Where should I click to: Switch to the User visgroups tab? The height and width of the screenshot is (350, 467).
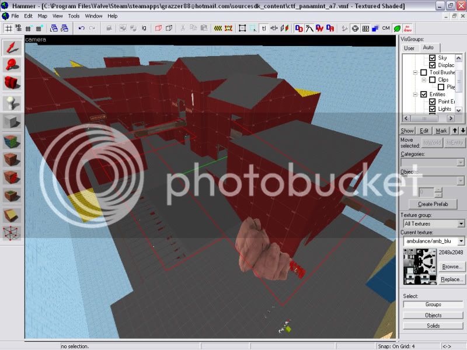(x=409, y=48)
